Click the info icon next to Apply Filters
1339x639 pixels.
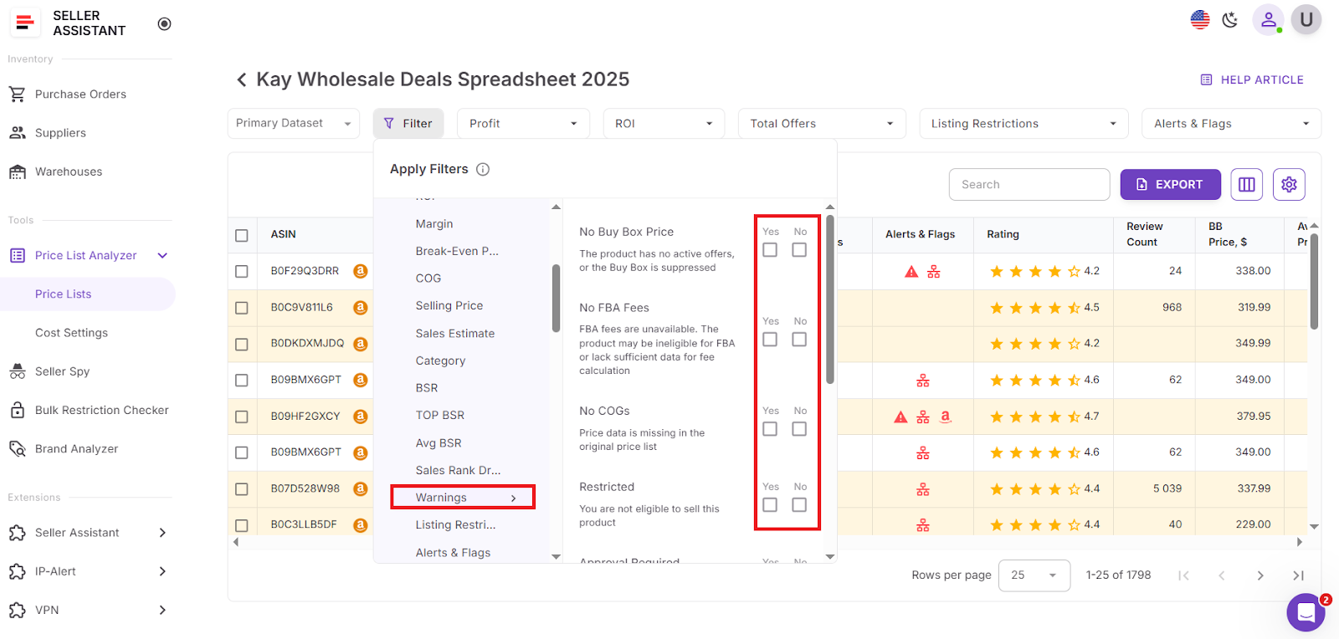point(483,169)
